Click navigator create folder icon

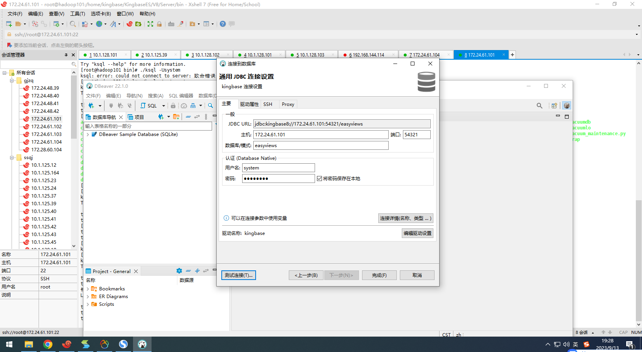pyautogui.click(x=176, y=117)
